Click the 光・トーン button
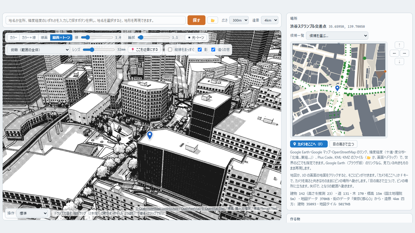Image resolution: width=415 pixels, height=233 pixels. point(196,38)
